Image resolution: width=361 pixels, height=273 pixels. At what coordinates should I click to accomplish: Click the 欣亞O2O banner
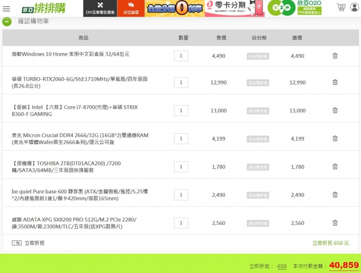coord(295,8)
